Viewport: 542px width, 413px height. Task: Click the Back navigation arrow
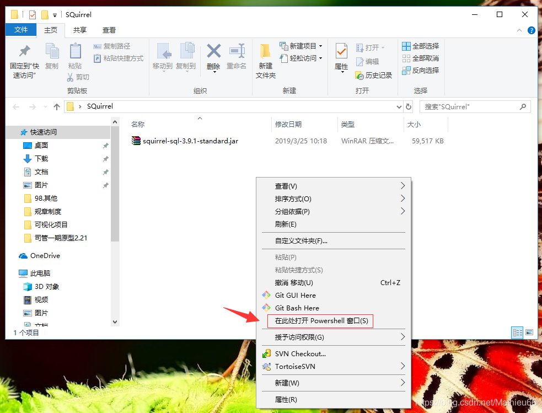pos(16,107)
